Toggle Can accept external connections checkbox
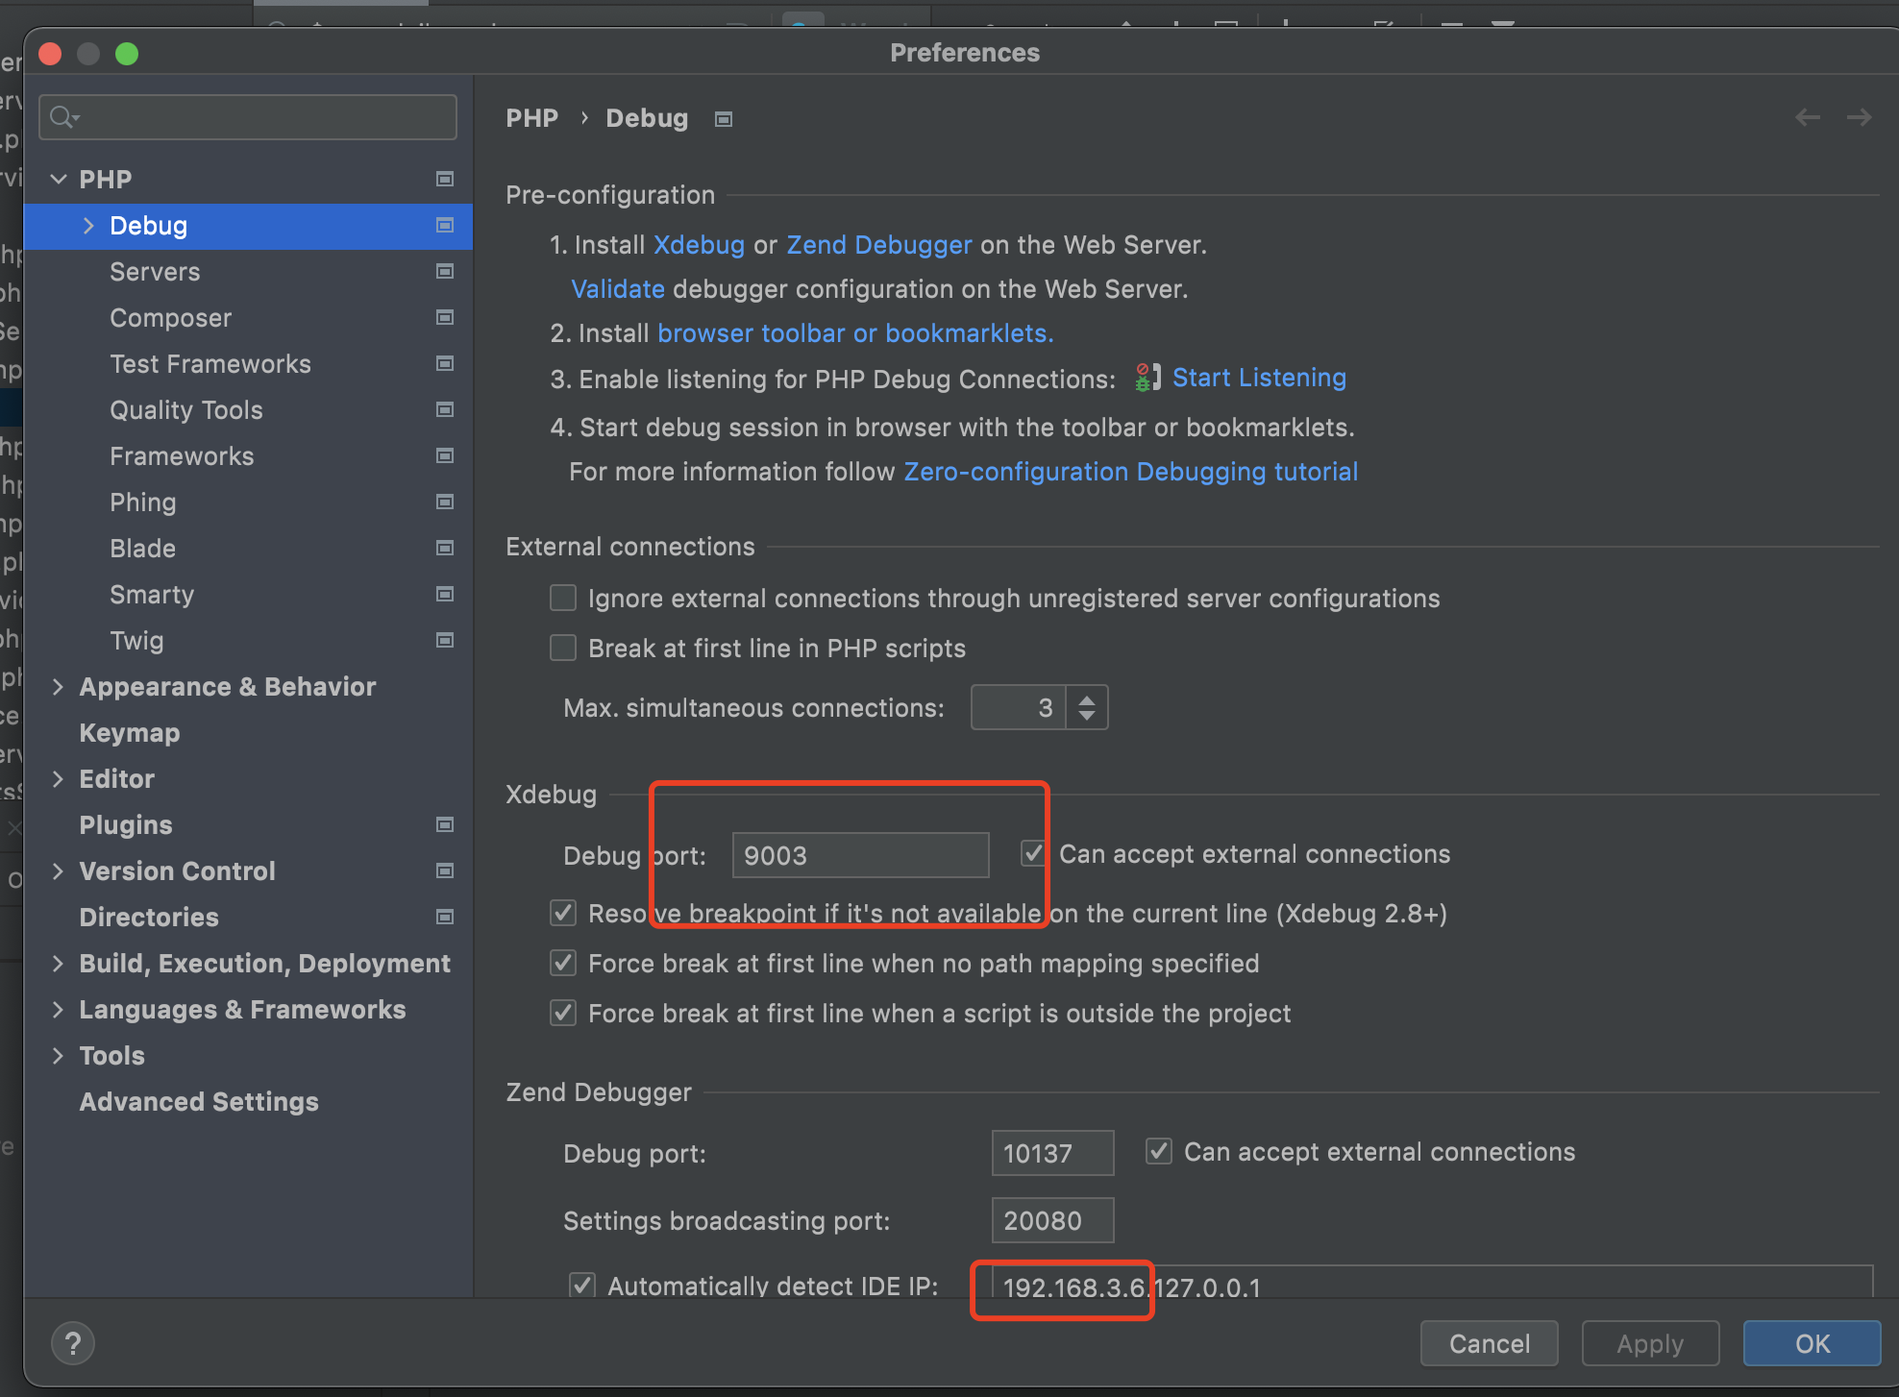 tap(1030, 853)
